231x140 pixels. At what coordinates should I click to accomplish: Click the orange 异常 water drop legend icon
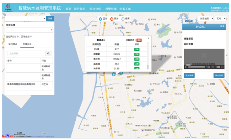tap(112, 19)
